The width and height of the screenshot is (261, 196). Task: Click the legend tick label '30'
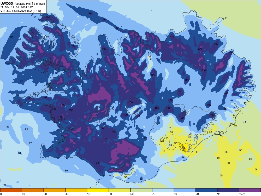tap(67, 194)
